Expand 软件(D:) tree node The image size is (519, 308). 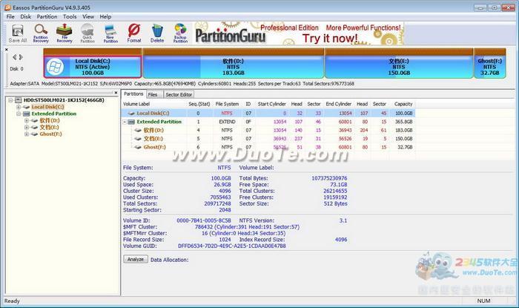pyautogui.click(x=27, y=120)
